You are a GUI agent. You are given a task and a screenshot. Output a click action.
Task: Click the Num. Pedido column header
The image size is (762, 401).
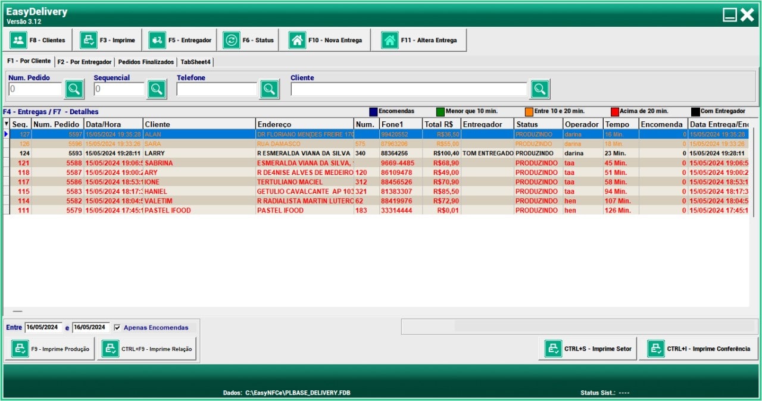click(58, 124)
